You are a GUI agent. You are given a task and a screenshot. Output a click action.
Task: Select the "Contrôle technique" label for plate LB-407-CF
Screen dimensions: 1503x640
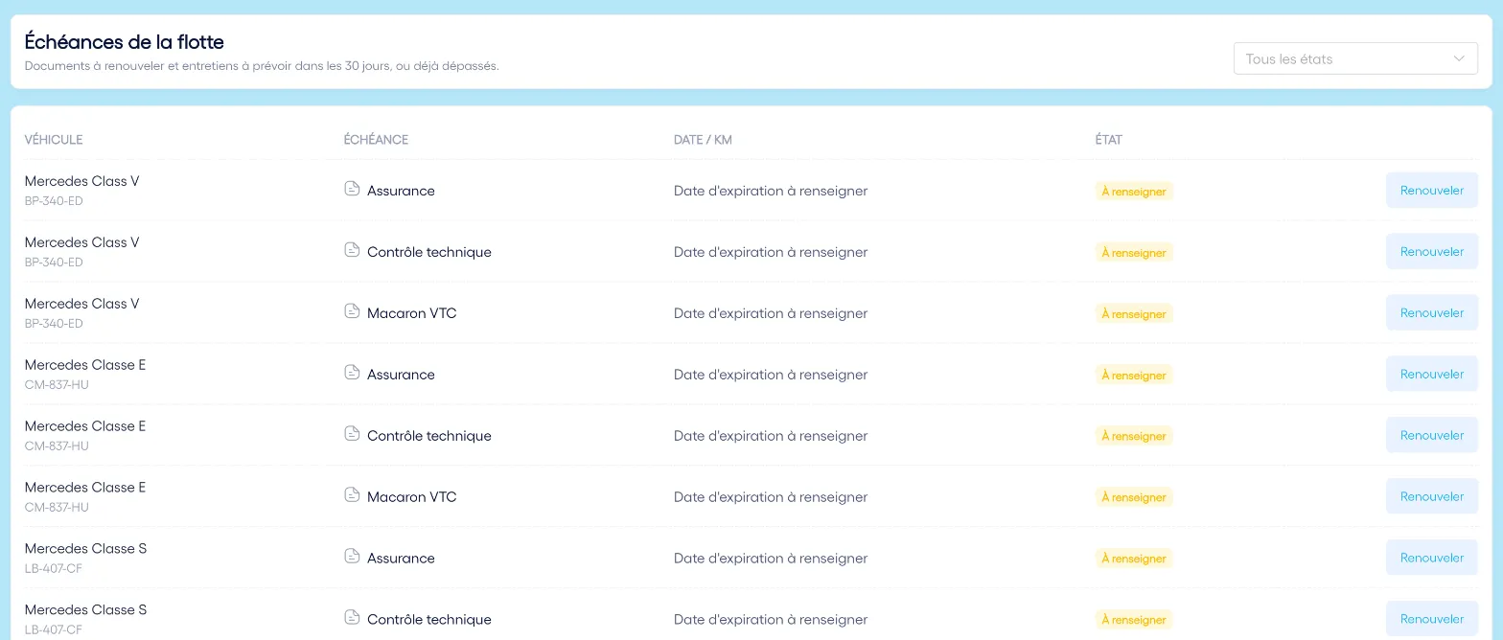(429, 620)
